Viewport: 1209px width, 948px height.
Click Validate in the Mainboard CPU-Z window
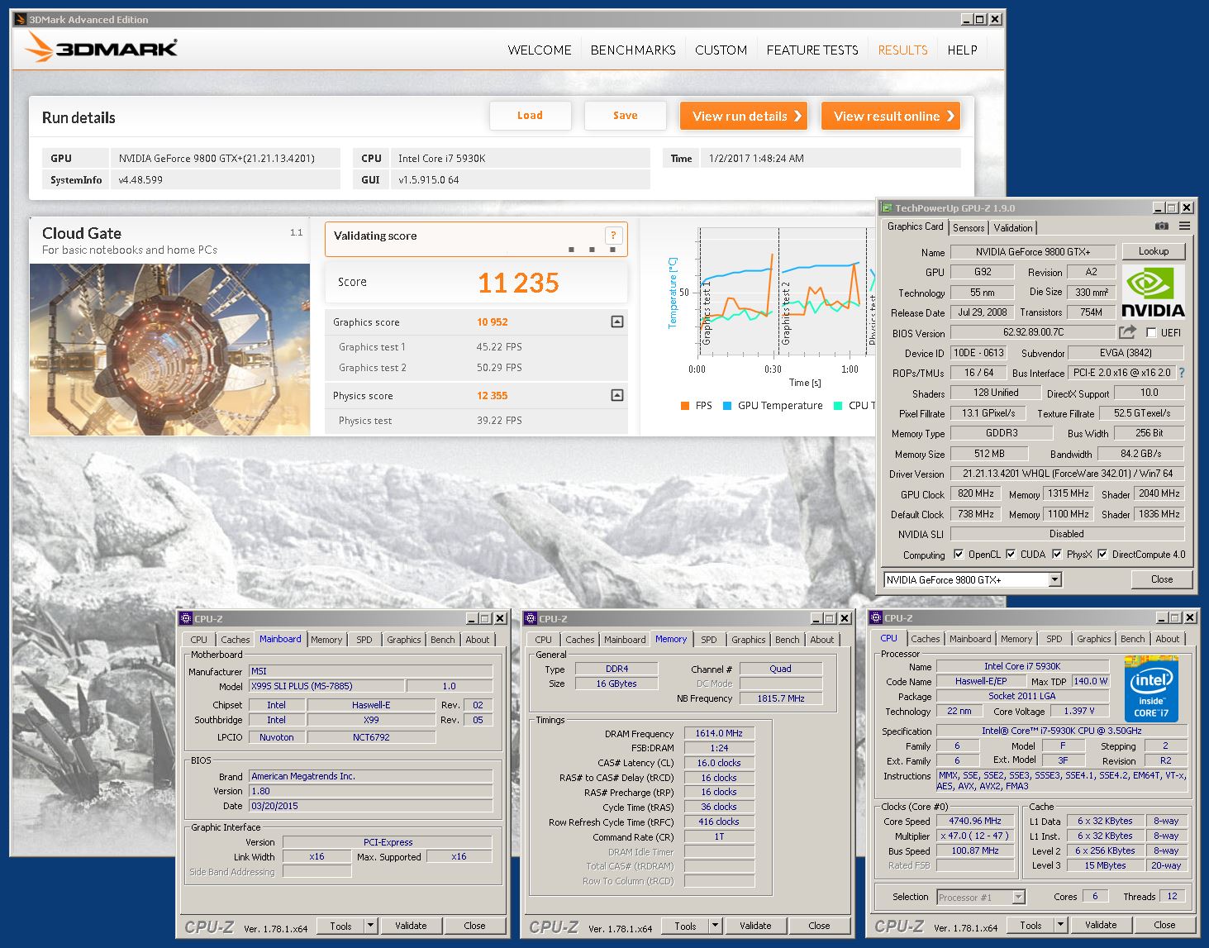[411, 926]
